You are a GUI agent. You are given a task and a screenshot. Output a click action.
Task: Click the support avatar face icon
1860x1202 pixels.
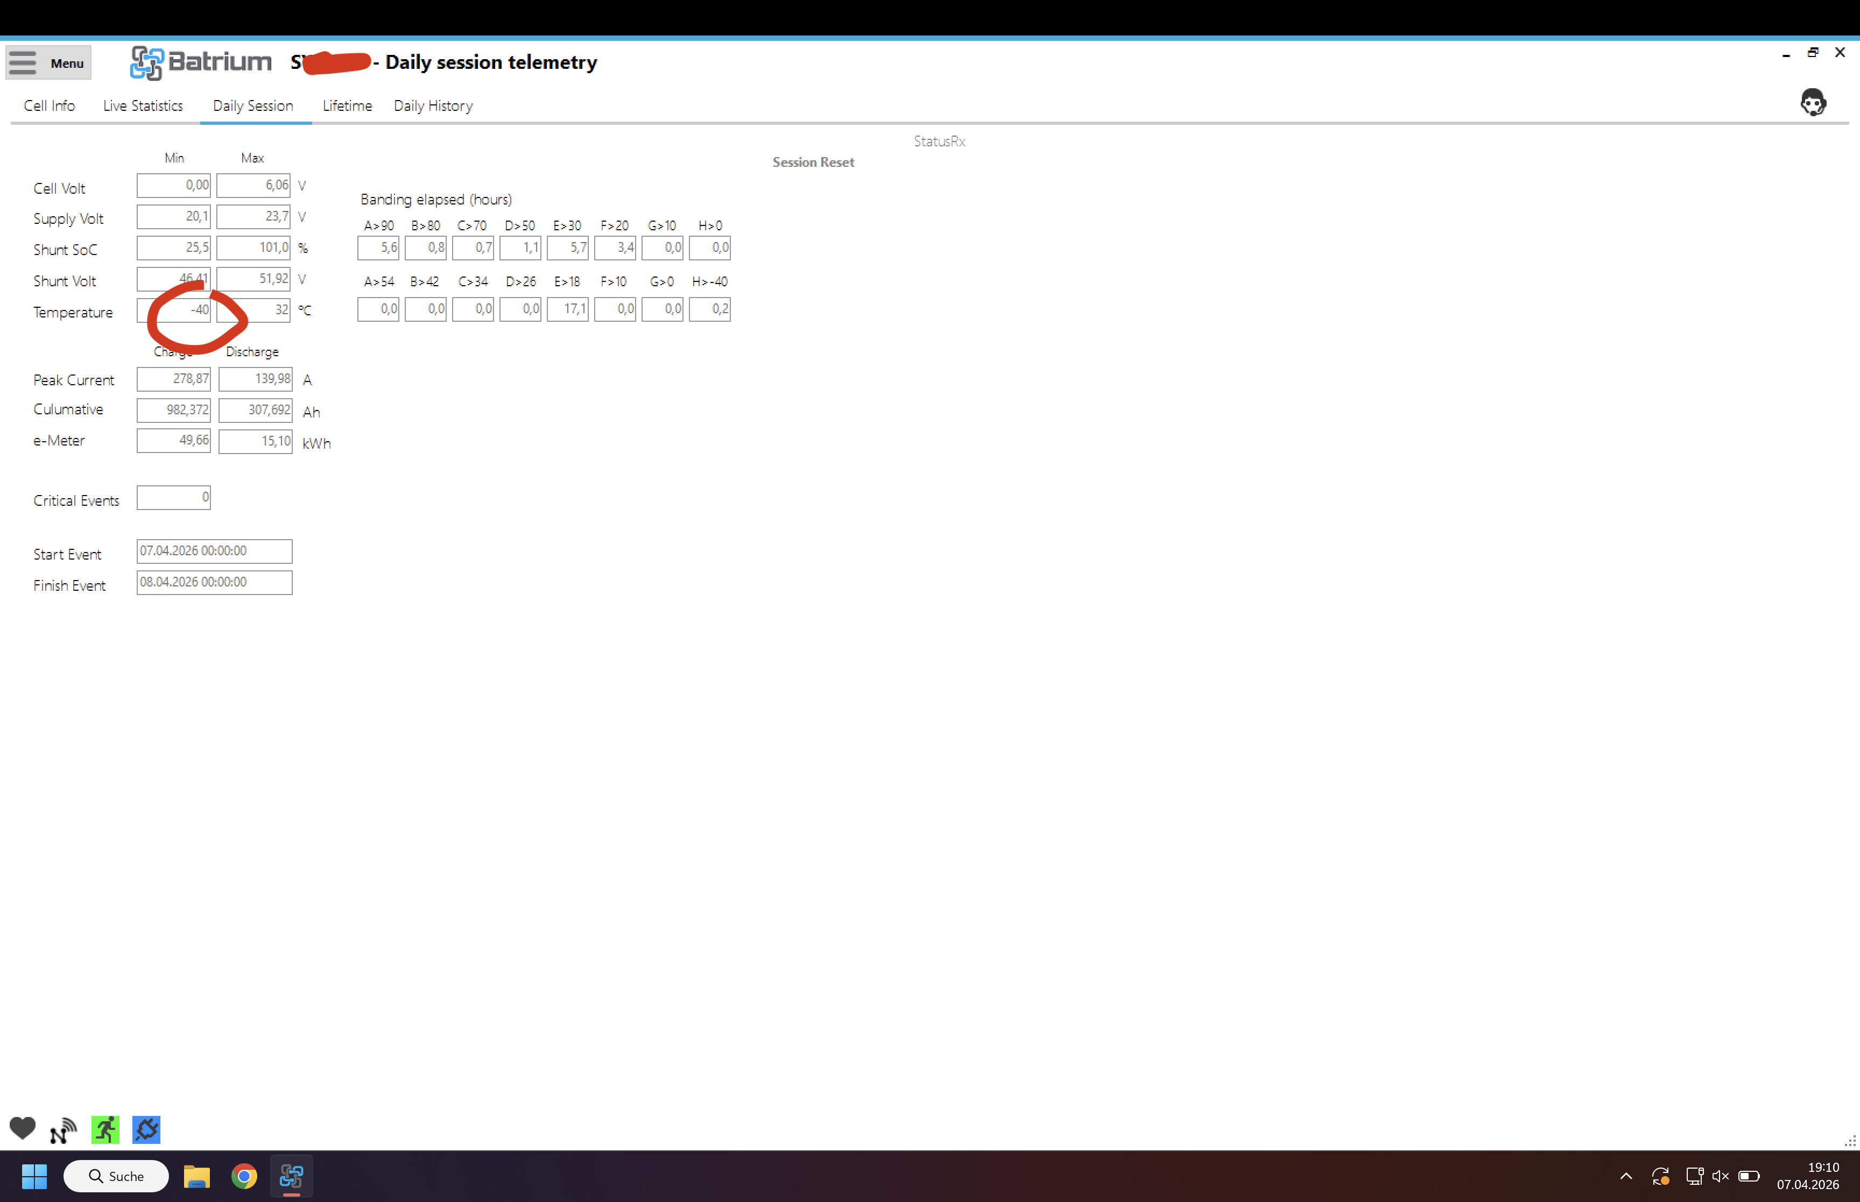click(x=1813, y=102)
